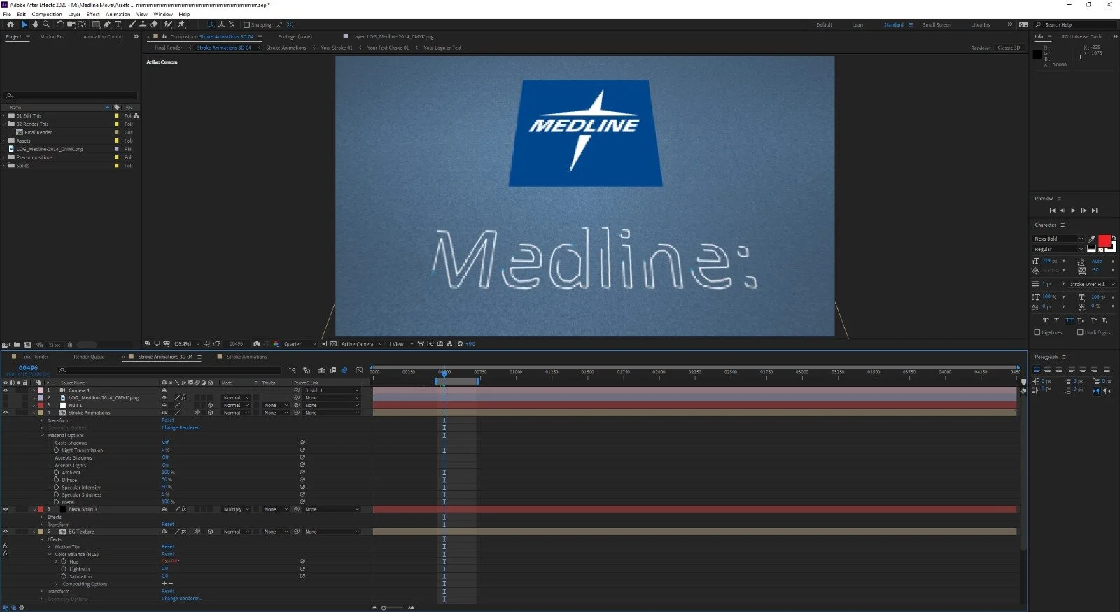Viewport: 1120px width, 612px height.
Task: Click Reset for Color Balance (HLS)
Action: coord(168,554)
